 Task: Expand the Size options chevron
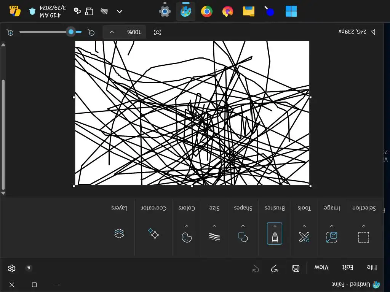tap(214, 226)
